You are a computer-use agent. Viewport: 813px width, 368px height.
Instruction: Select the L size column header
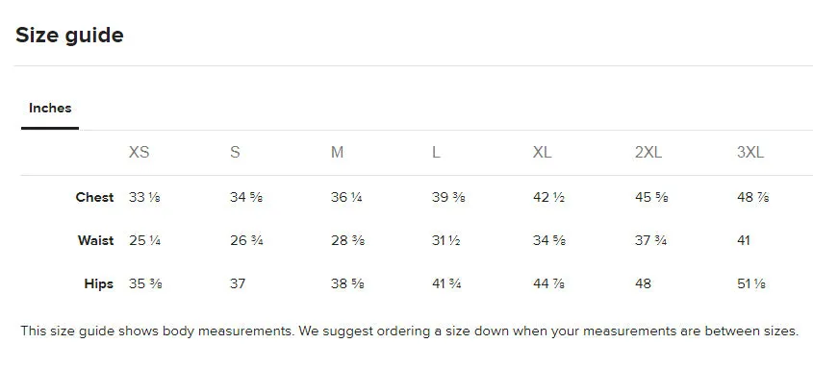[x=436, y=153]
